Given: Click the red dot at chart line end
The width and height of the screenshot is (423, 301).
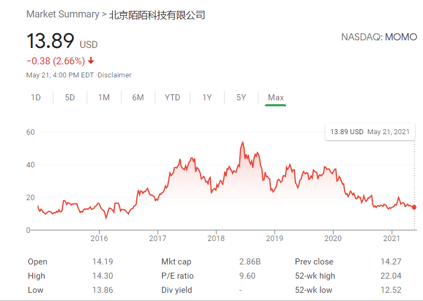Looking at the screenshot, I should click(414, 207).
